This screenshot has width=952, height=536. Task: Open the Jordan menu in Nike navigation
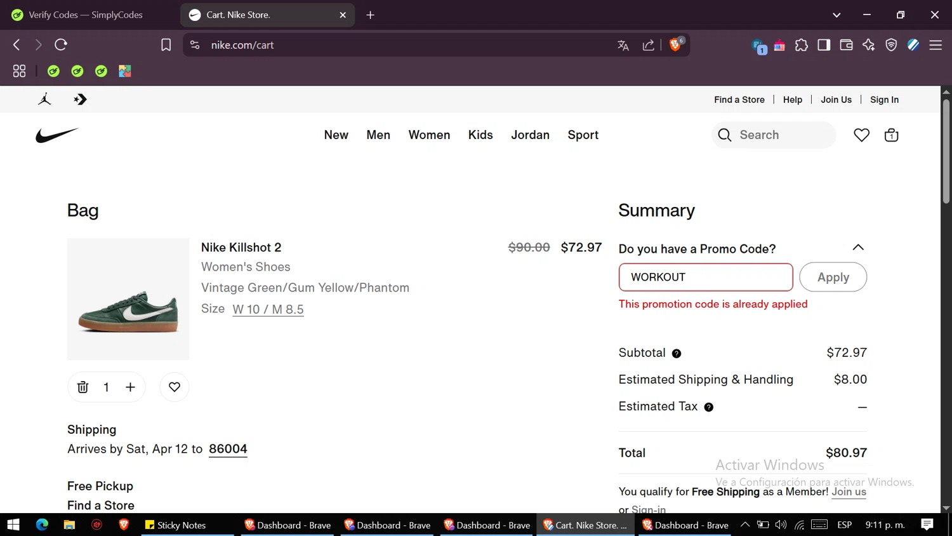click(x=531, y=135)
